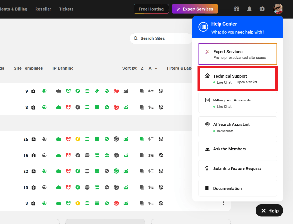This screenshot has width=293, height=224.
Task: Click the Free Hosting button
Action: tap(151, 9)
